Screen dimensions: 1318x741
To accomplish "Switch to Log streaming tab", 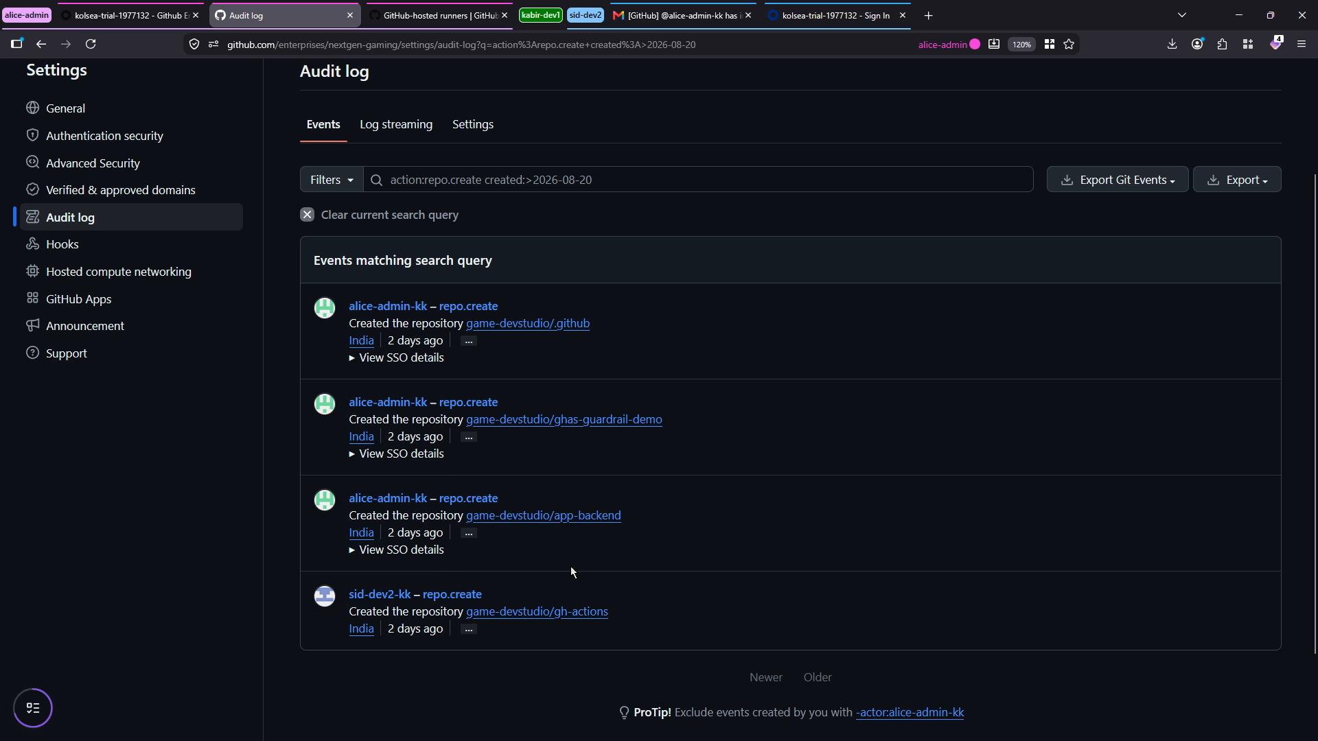I will pos(396,124).
